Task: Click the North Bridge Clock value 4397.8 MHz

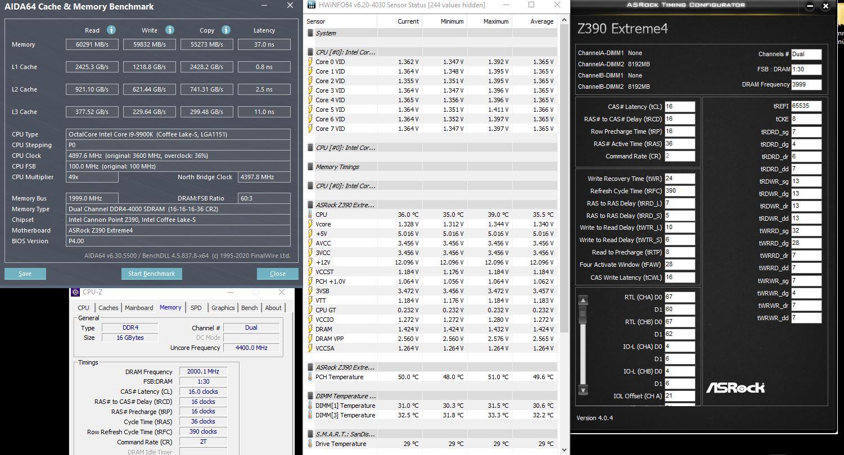Action: click(x=264, y=177)
